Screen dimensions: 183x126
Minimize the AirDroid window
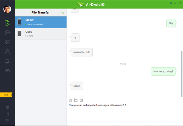[x=175, y=3]
